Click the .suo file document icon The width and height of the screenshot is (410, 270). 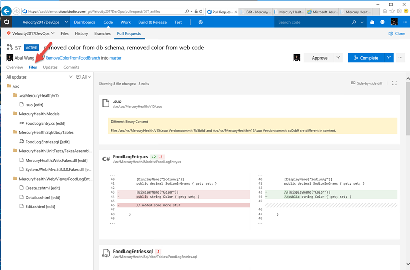coord(106,103)
